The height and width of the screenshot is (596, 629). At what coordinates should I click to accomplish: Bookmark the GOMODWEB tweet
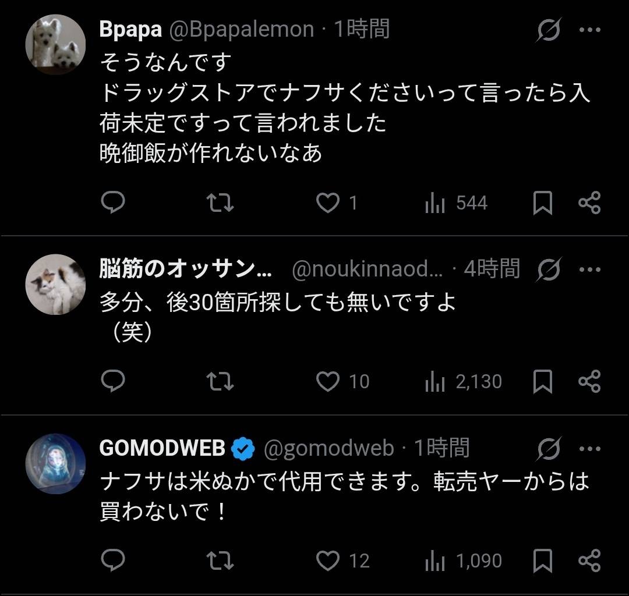[x=543, y=560]
